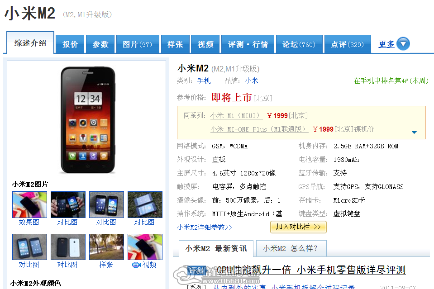This screenshot has height=289, width=434.
Task: Open the 视频 thumbnail in second row
Action: [x=145, y=247]
